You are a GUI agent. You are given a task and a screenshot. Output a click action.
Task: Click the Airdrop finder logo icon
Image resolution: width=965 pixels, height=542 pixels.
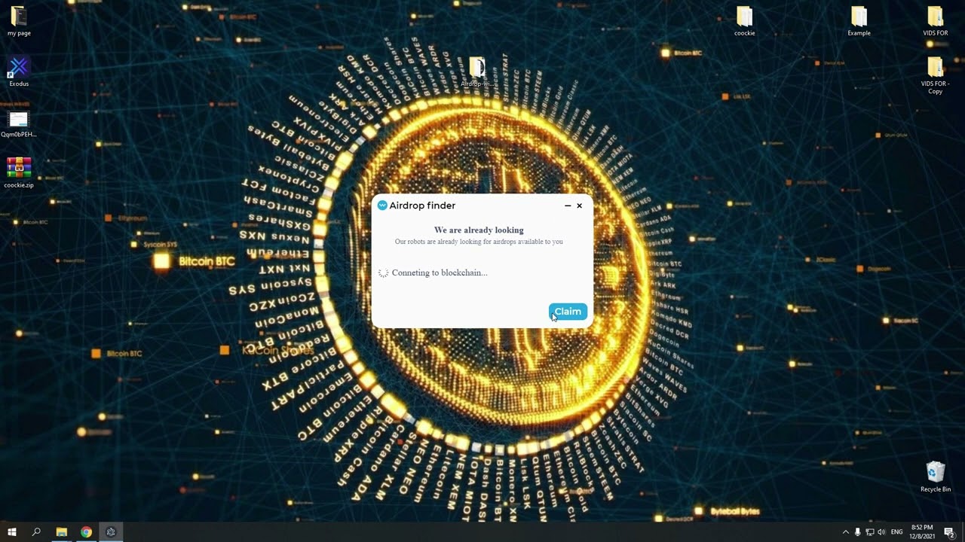[382, 206]
